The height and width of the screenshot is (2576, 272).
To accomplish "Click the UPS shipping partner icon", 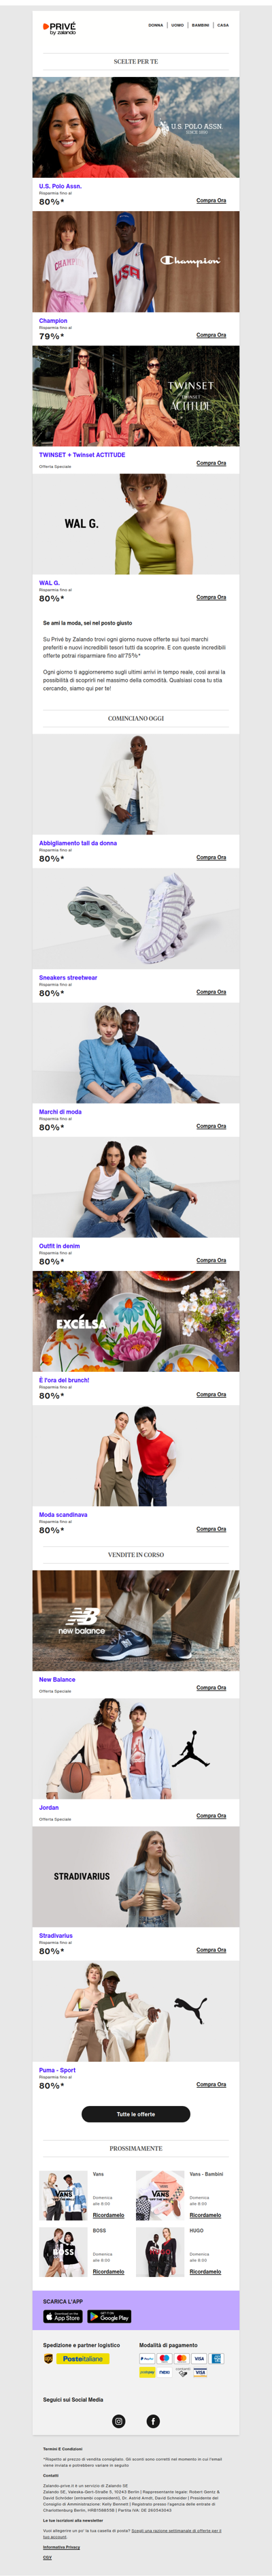I will click(48, 2358).
